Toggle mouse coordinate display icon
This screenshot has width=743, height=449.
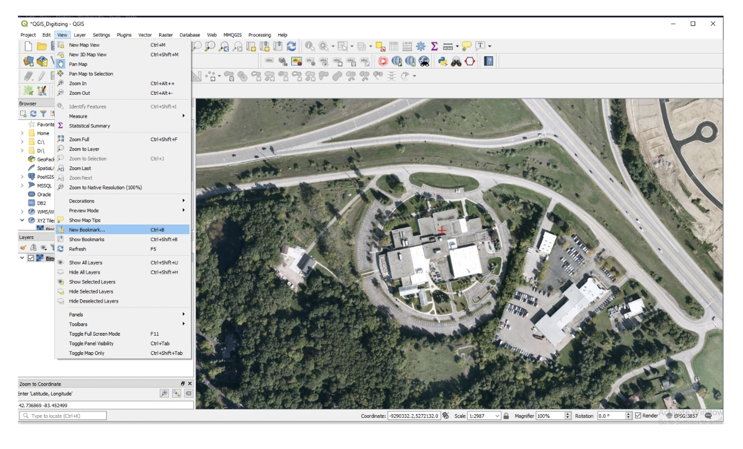[x=446, y=416]
